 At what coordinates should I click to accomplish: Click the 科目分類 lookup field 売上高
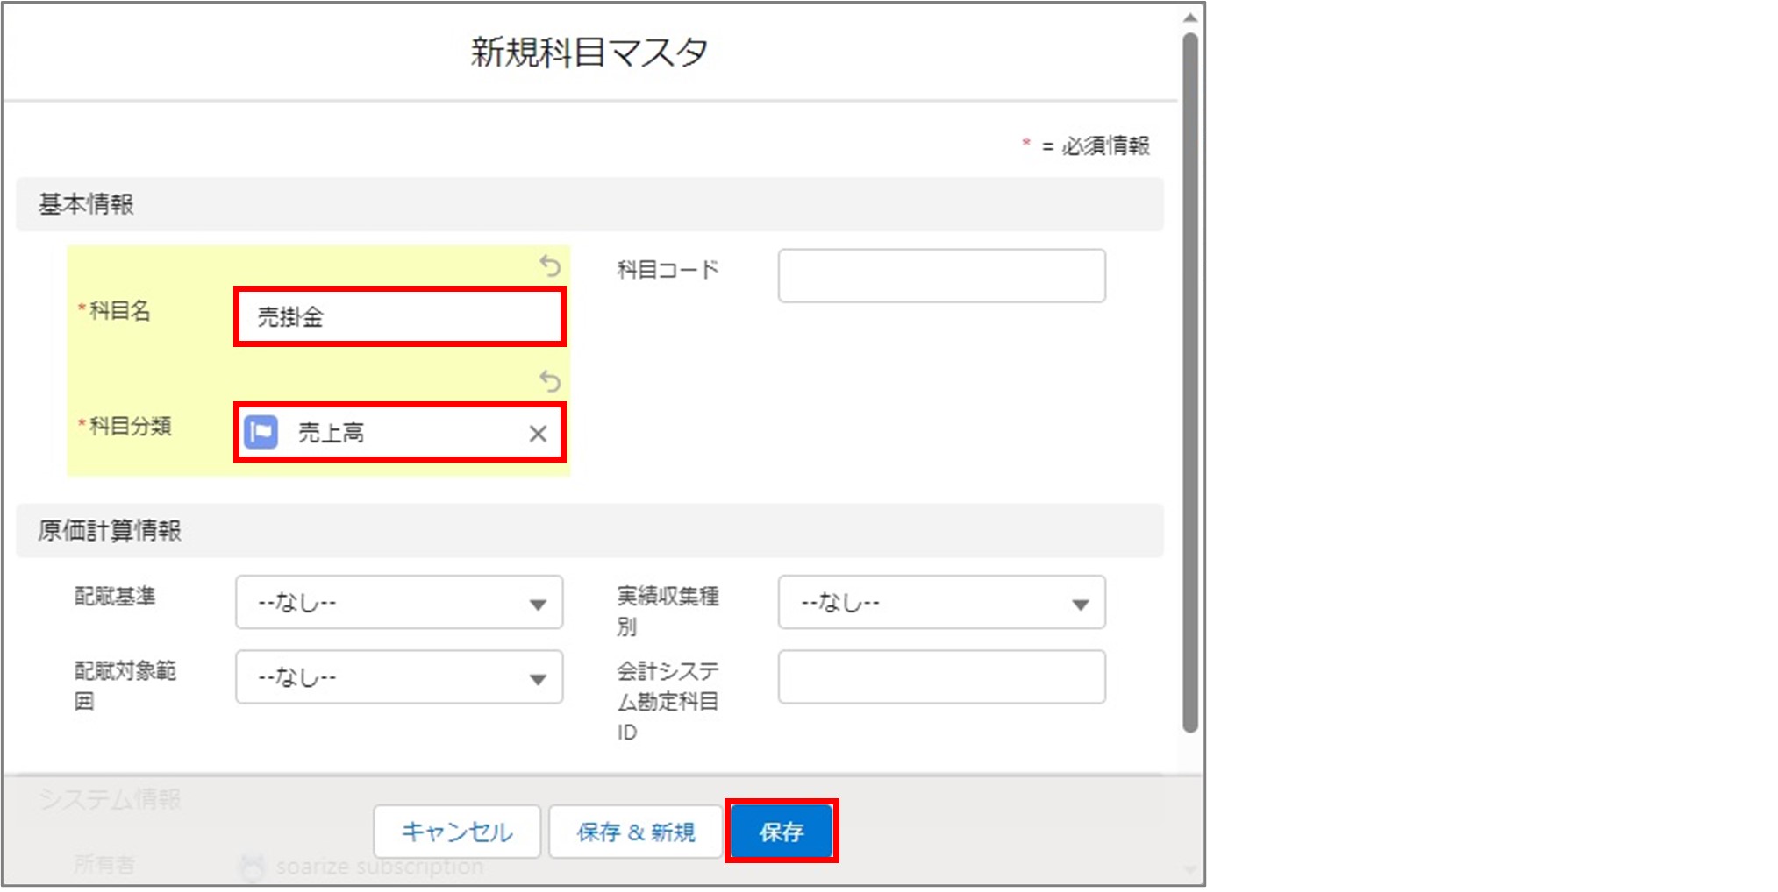pos(400,432)
